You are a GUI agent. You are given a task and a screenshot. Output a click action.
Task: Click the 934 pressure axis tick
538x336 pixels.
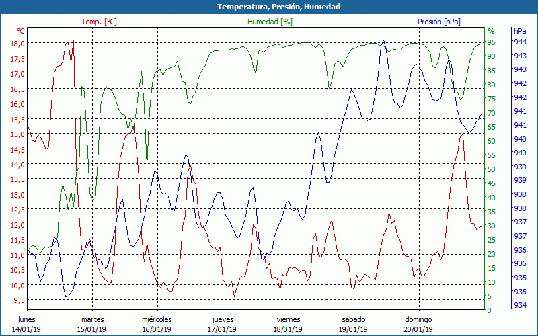pyautogui.click(x=520, y=306)
